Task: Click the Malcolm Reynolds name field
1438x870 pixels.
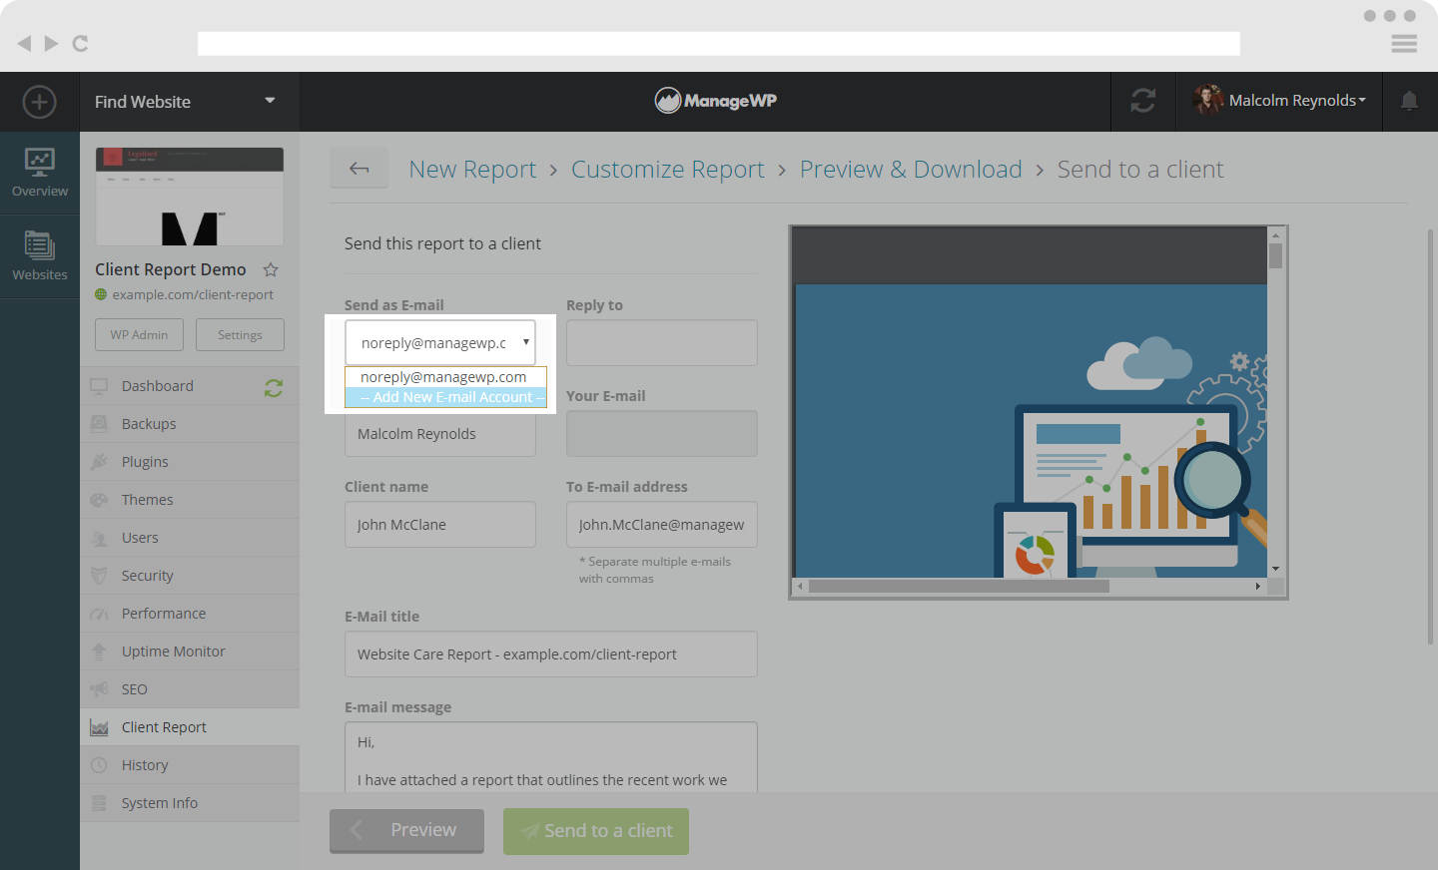Action: click(440, 435)
